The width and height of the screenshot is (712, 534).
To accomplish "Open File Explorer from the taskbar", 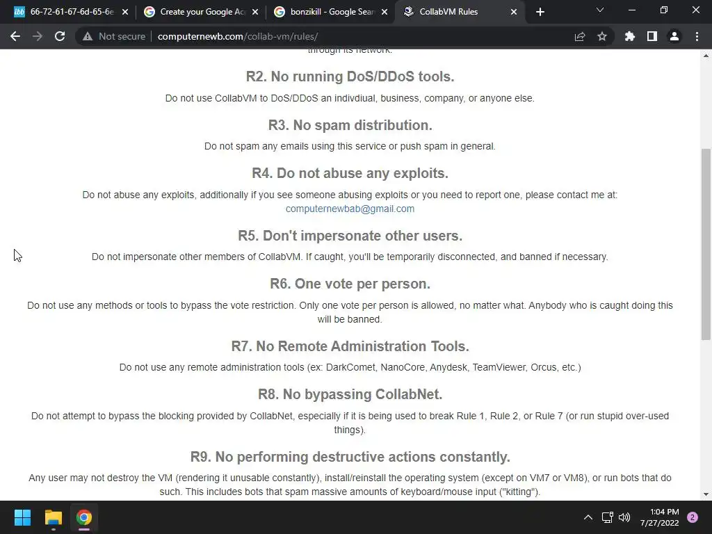I will coord(53,517).
